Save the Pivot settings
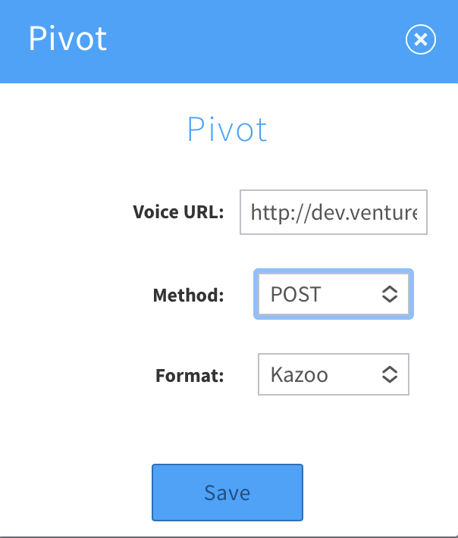This screenshot has width=458, height=538. (227, 493)
